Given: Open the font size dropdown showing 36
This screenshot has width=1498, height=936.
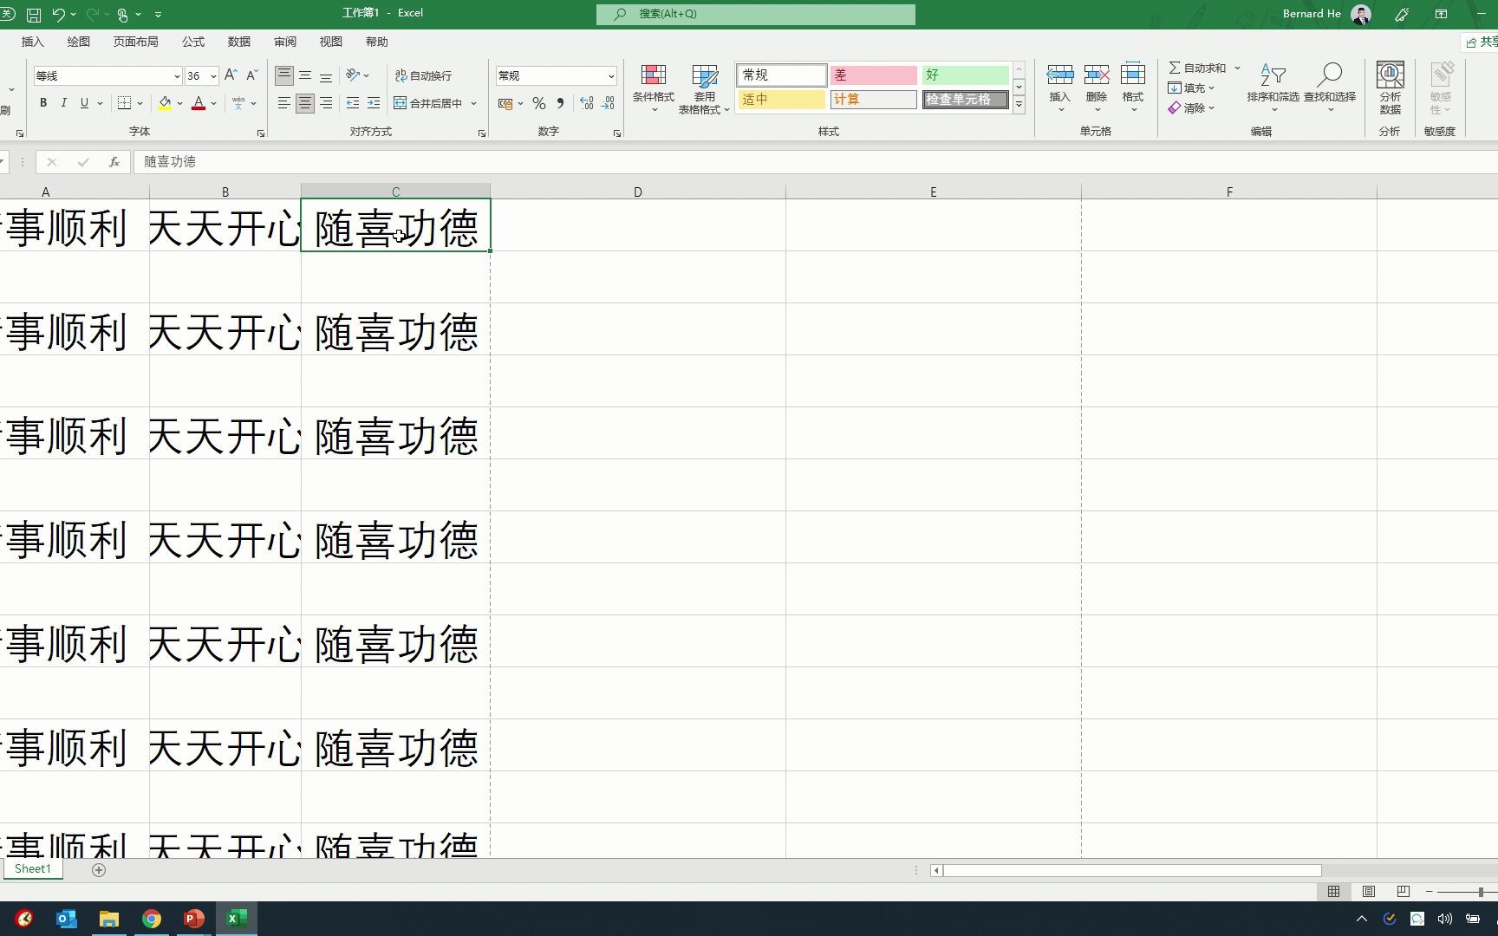Looking at the screenshot, I should coord(213,76).
